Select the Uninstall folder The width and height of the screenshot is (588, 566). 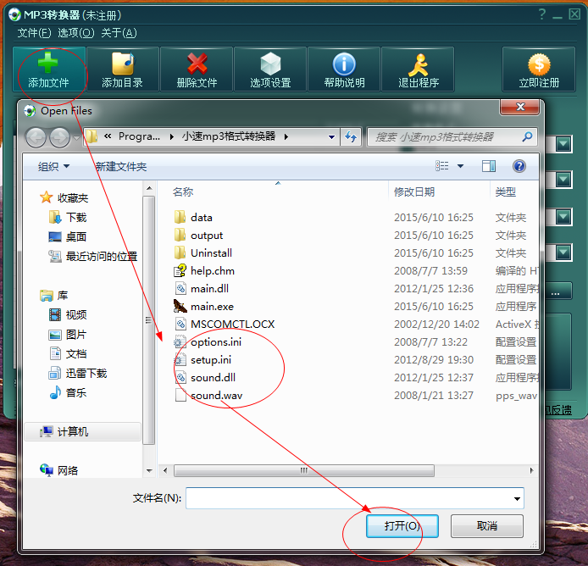(x=203, y=253)
